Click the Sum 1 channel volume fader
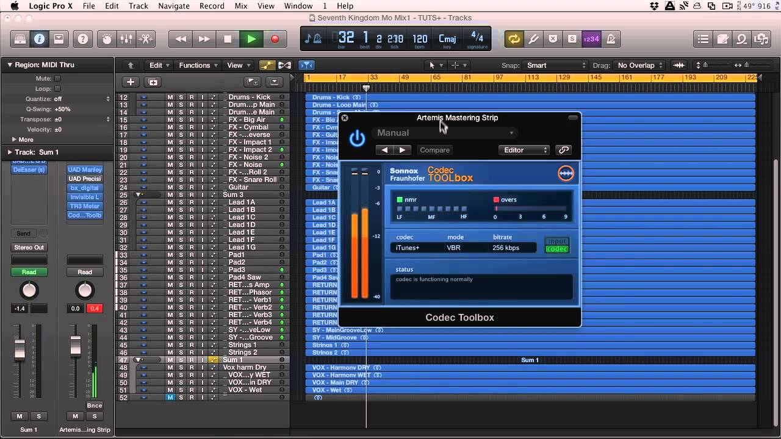 click(x=20, y=348)
